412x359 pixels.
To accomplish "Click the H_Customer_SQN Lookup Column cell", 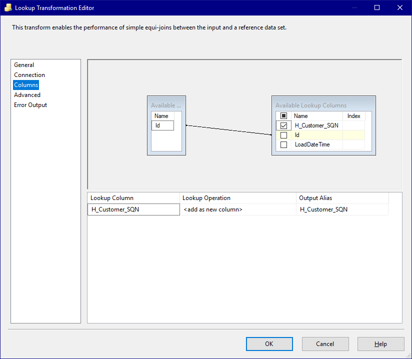I will [133, 209].
